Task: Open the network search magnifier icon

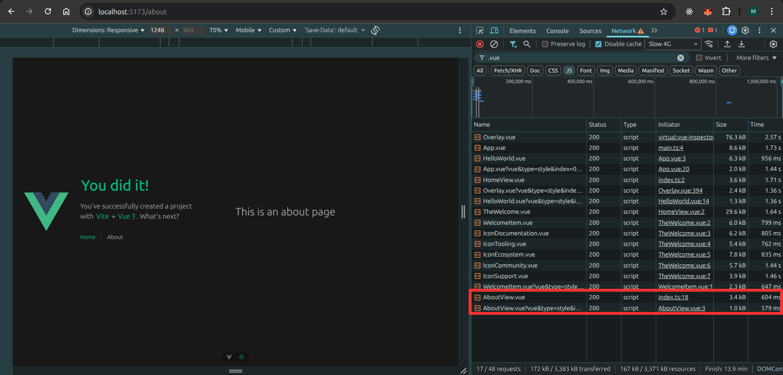Action: point(527,44)
